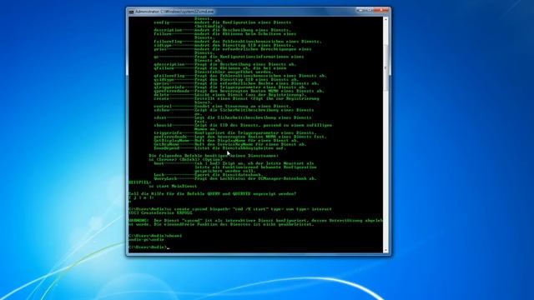Click the 'sidtype' command name
Viewport: 534px width, 300px height.
pos(163,45)
